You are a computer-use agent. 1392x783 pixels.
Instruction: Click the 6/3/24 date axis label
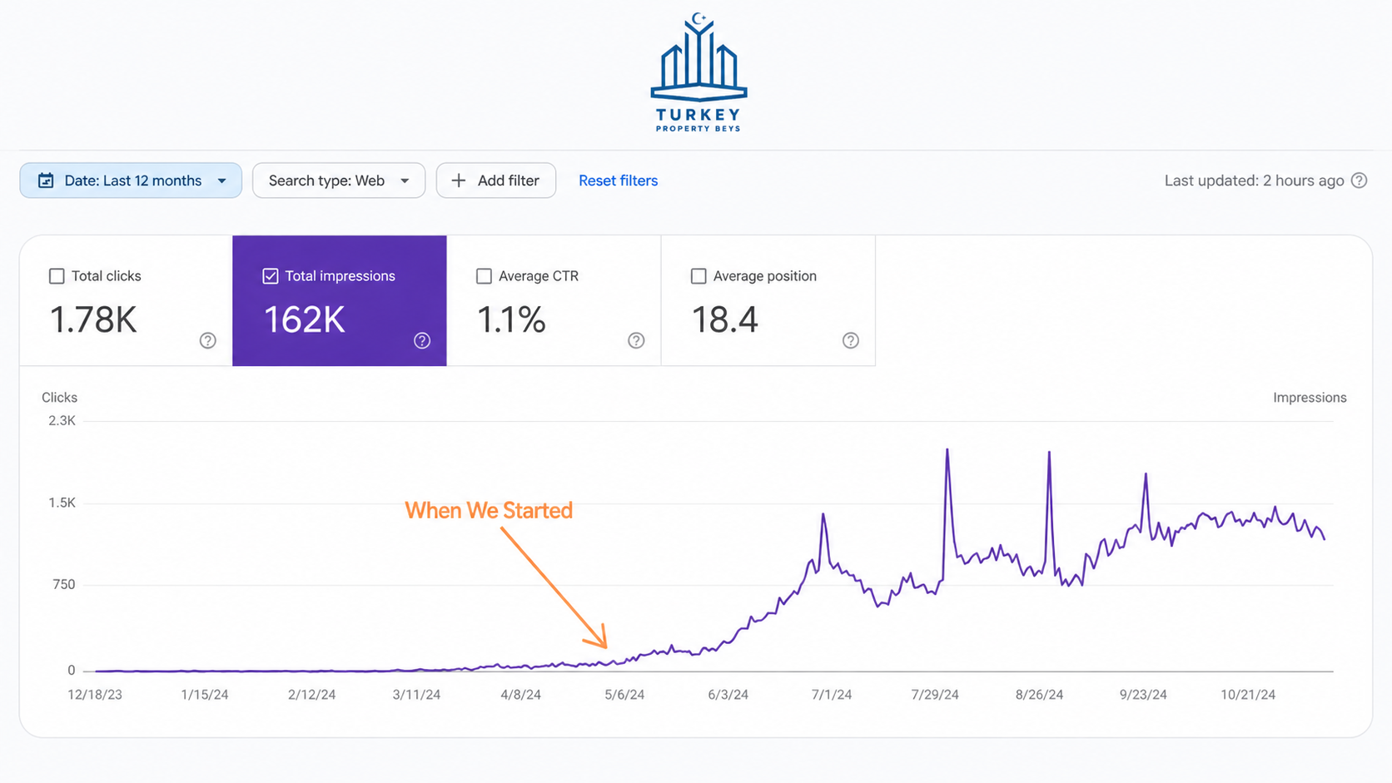(728, 695)
